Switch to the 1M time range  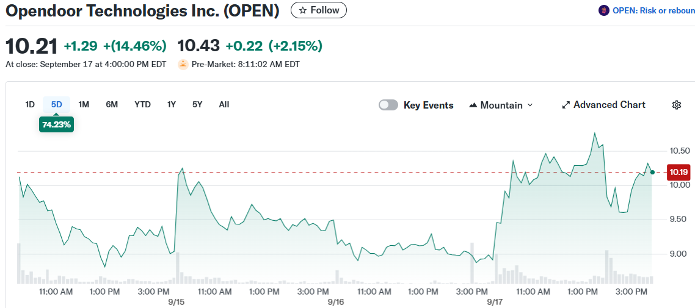click(x=84, y=104)
